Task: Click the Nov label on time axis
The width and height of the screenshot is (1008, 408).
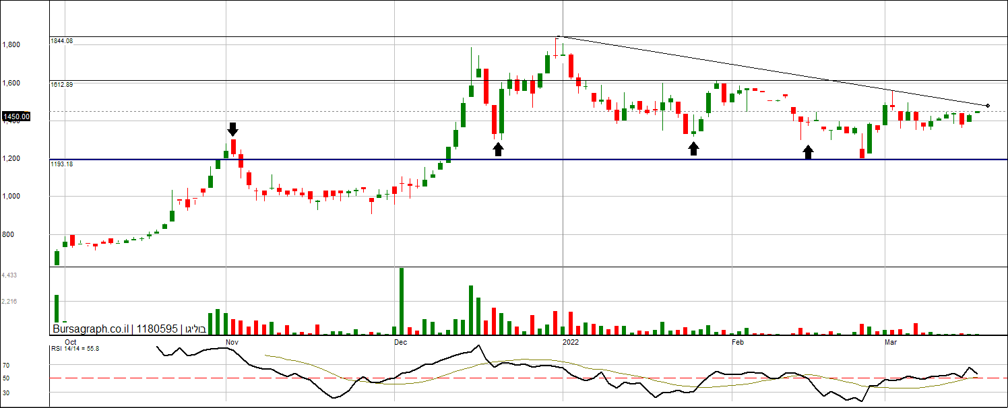Action: pyautogui.click(x=232, y=342)
